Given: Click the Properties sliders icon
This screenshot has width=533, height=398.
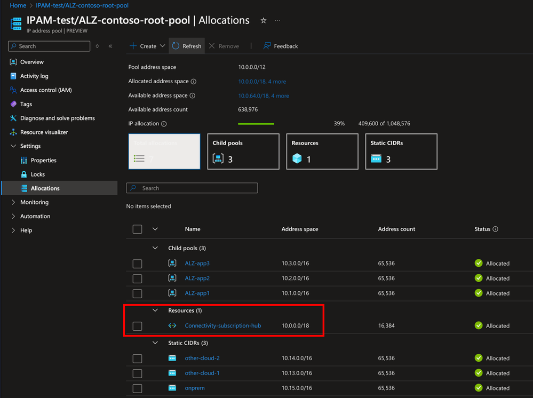Looking at the screenshot, I should coord(24,160).
